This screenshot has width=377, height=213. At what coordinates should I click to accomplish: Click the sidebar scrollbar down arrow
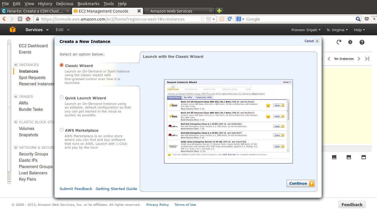tap(9, 181)
